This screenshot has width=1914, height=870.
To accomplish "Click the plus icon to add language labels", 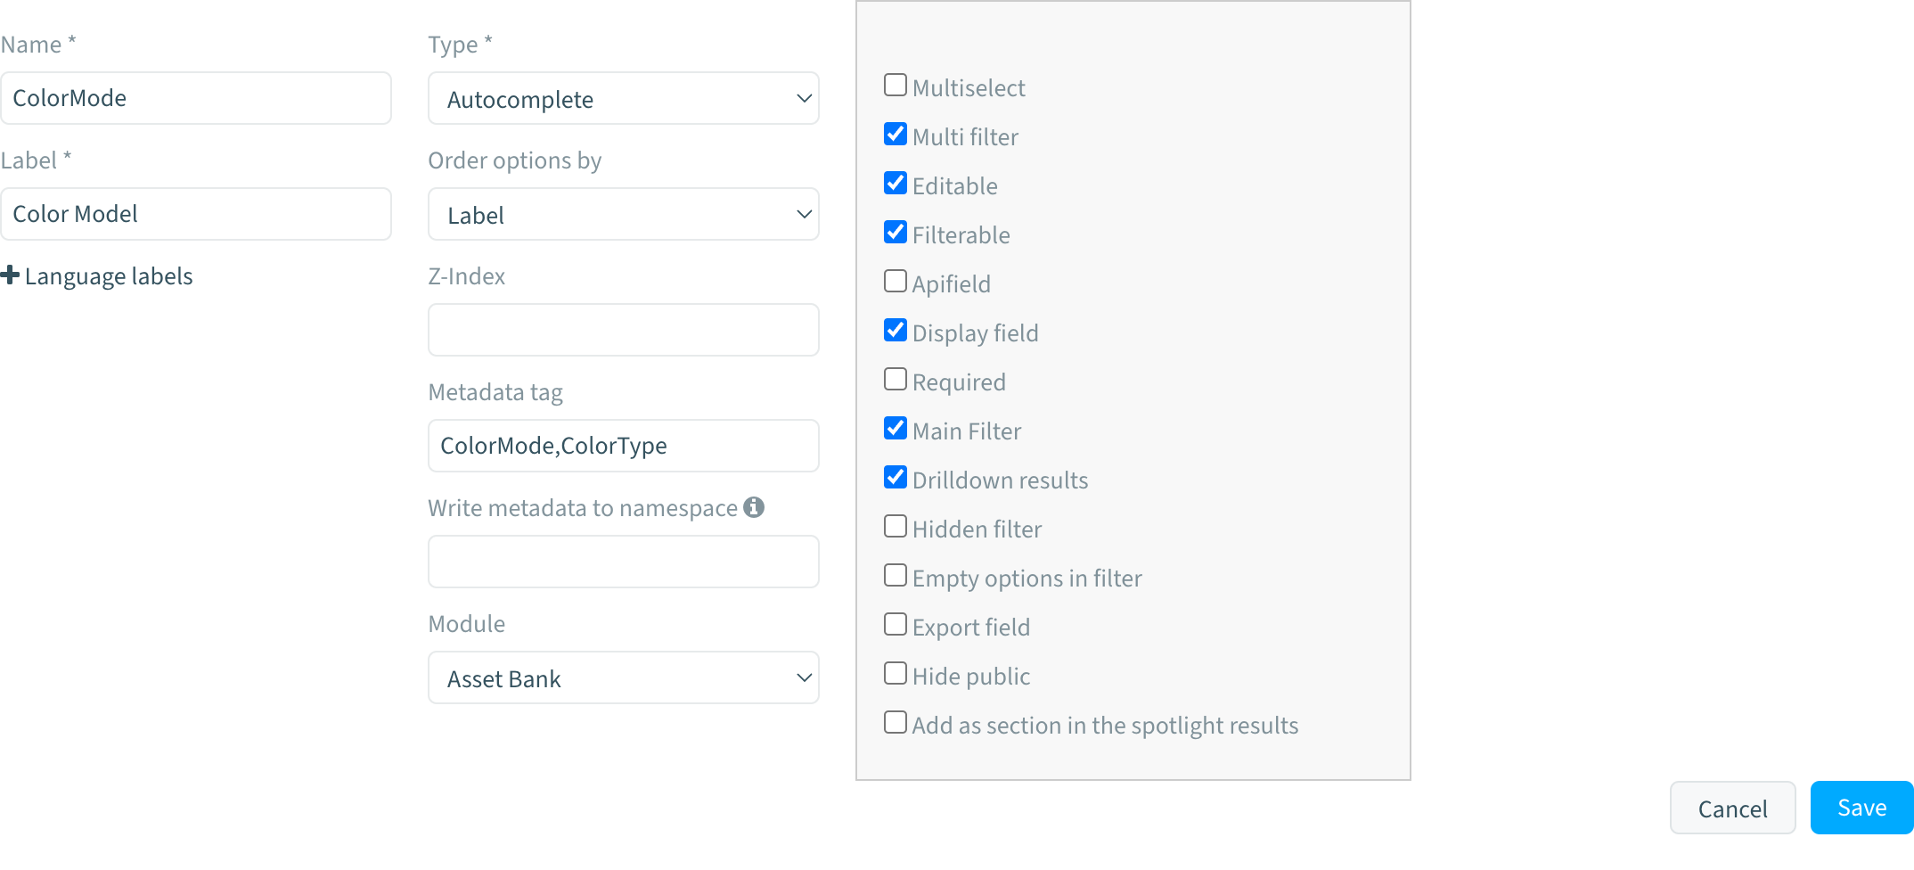I will [11, 275].
